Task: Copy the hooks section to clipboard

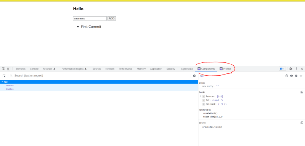Action: point(302,92)
